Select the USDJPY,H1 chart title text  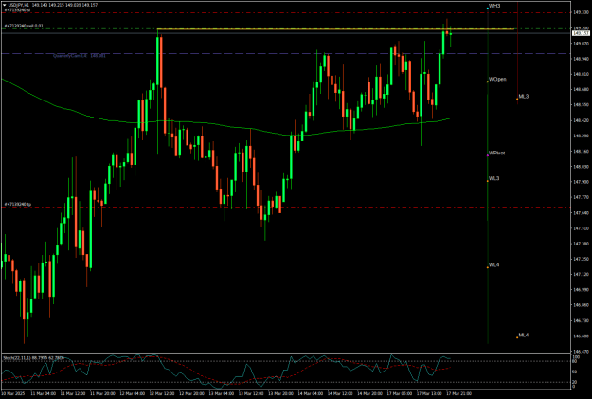click(19, 6)
